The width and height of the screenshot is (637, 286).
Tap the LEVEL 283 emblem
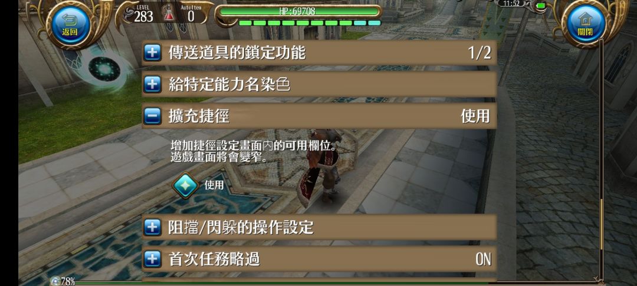pyautogui.click(x=139, y=14)
